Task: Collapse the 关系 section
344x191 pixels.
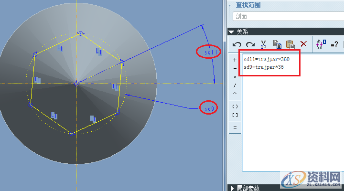Action: pos(231,32)
